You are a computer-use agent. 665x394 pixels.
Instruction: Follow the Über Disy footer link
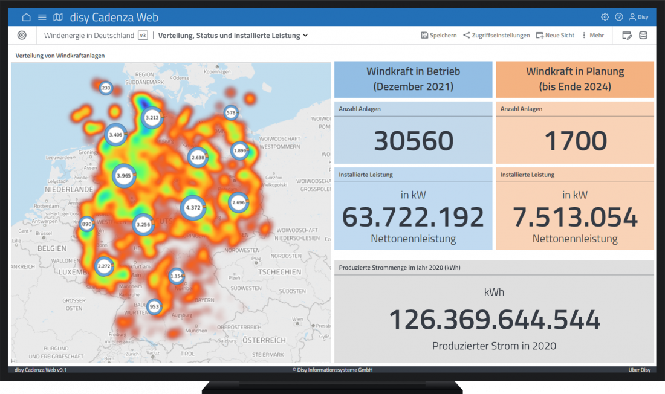point(639,370)
